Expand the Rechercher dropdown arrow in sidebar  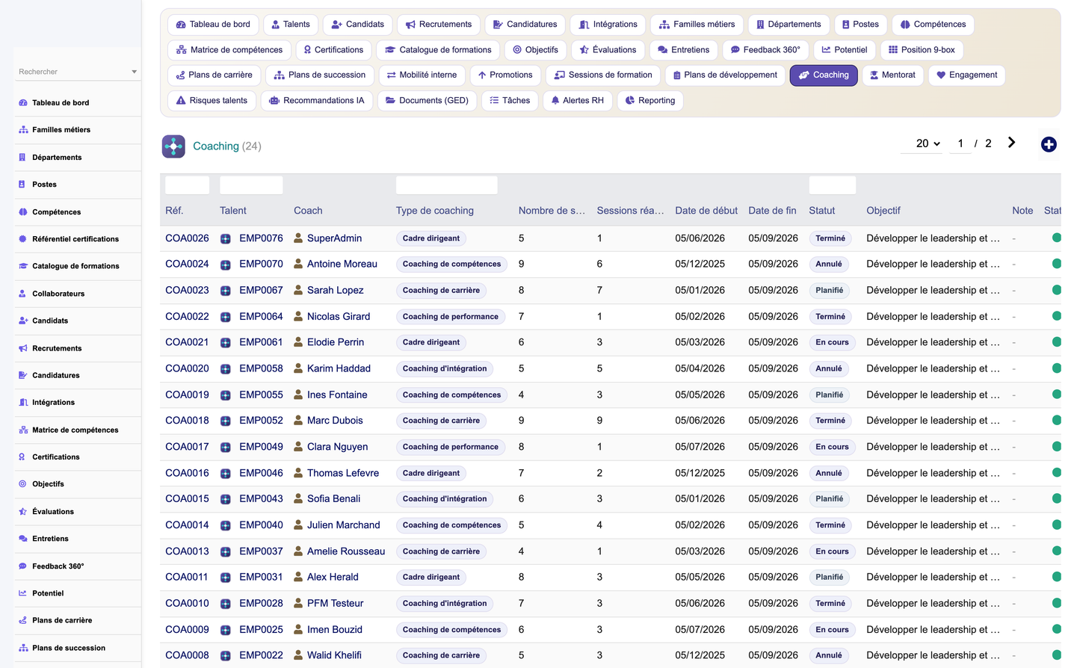[135, 72]
